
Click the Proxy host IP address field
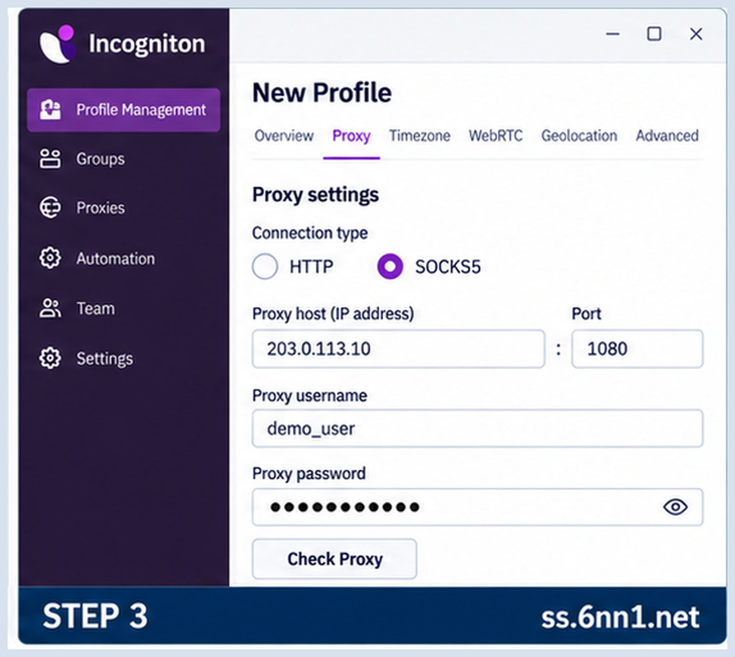coord(398,349)
